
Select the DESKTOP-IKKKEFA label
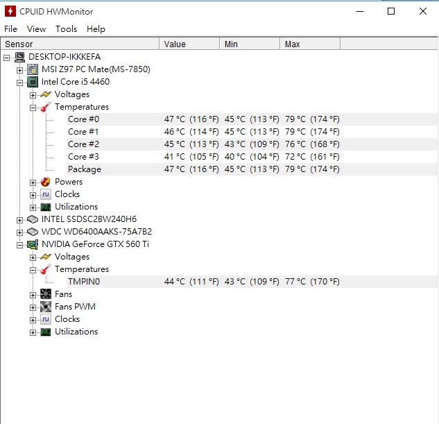click(64, 57)
